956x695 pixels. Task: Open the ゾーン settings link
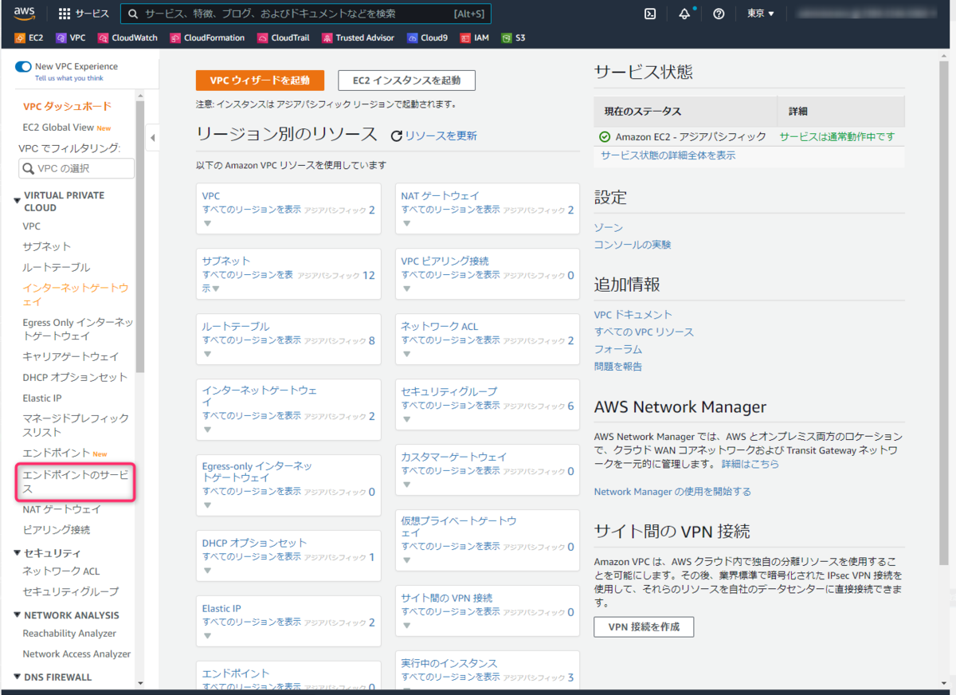[x=609, y=228]
